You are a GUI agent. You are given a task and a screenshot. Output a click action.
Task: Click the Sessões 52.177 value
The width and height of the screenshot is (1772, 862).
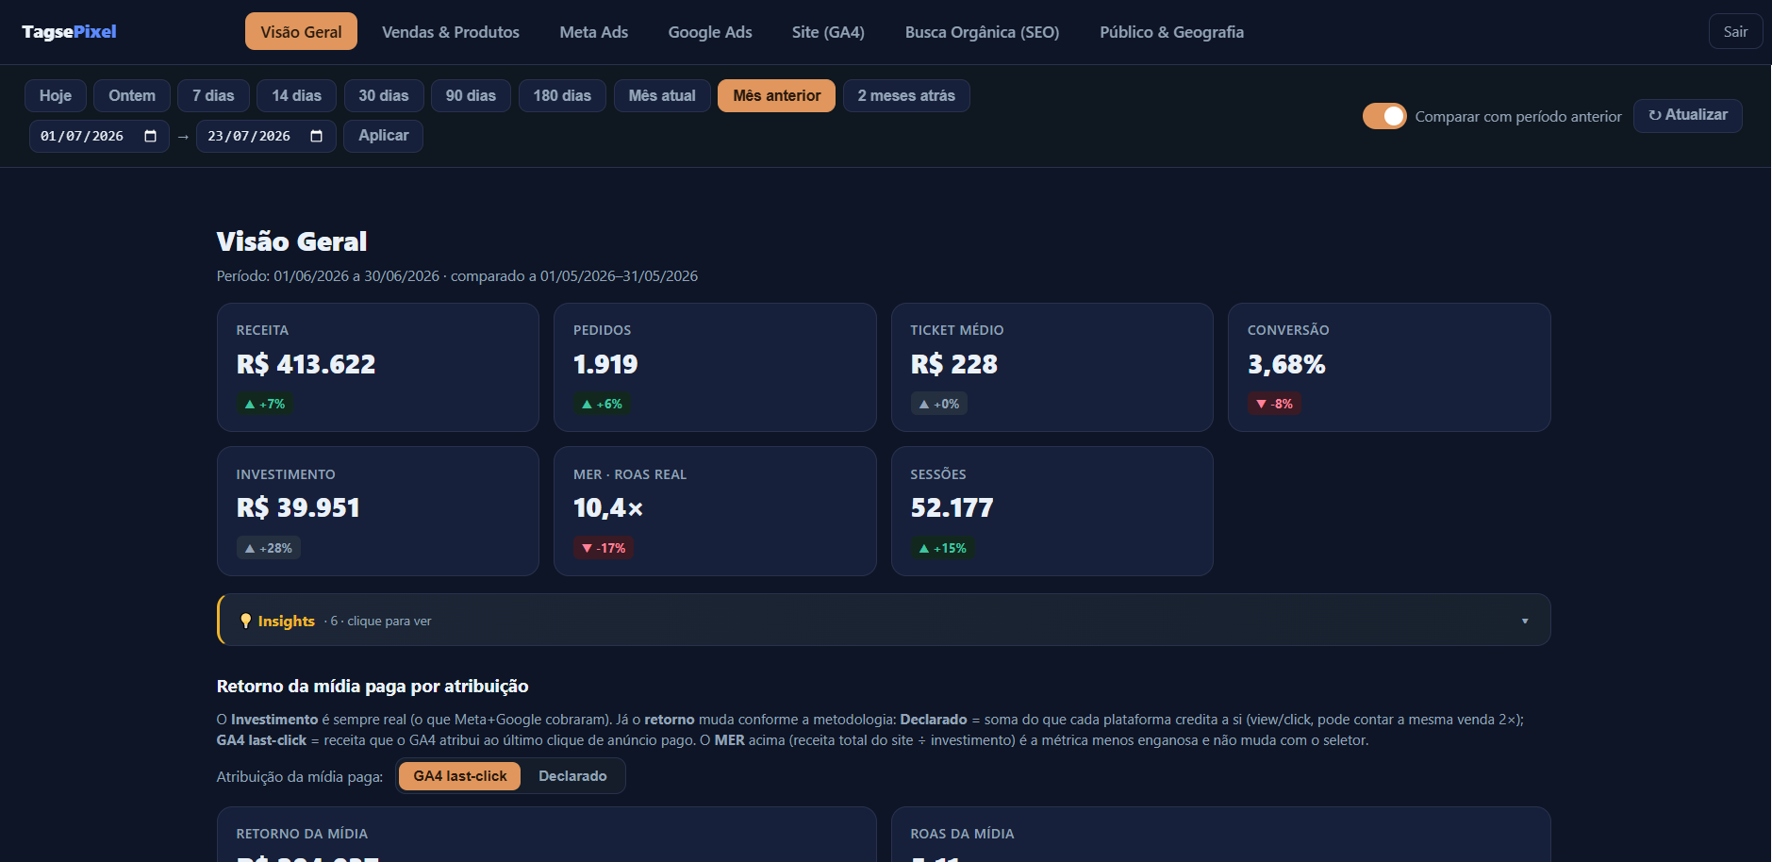coord(952,507)
